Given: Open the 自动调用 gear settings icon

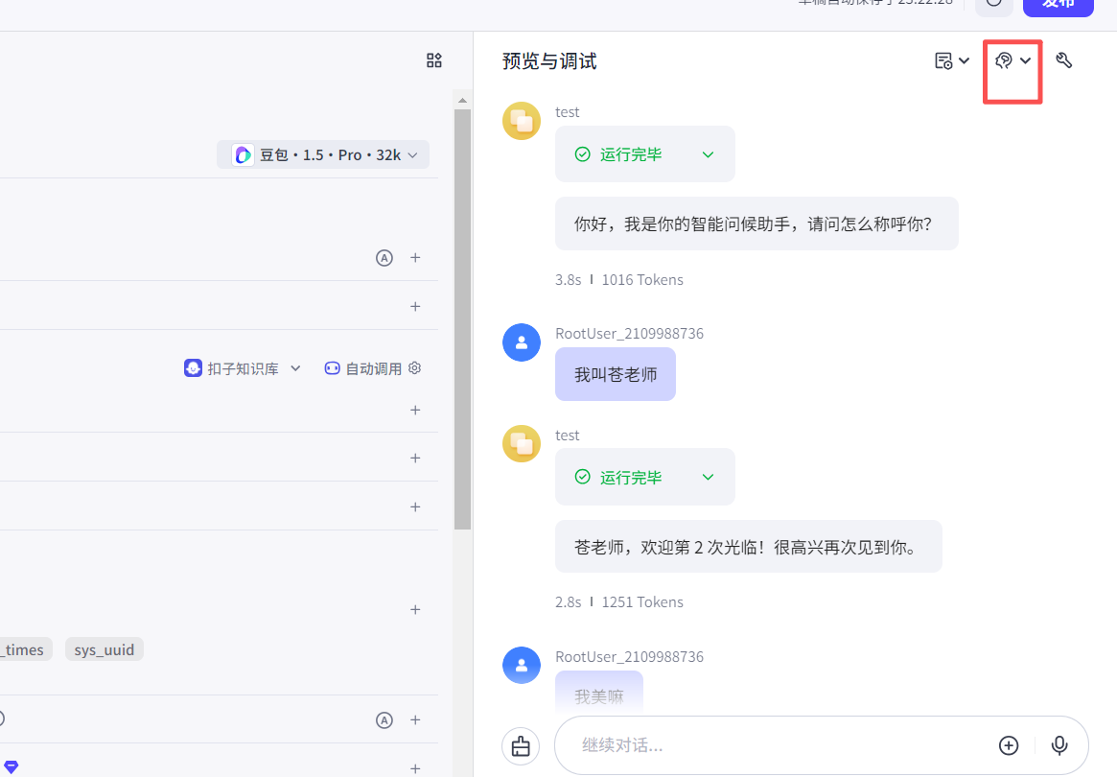Looking at the screenshot, I should tap(414, 367).
